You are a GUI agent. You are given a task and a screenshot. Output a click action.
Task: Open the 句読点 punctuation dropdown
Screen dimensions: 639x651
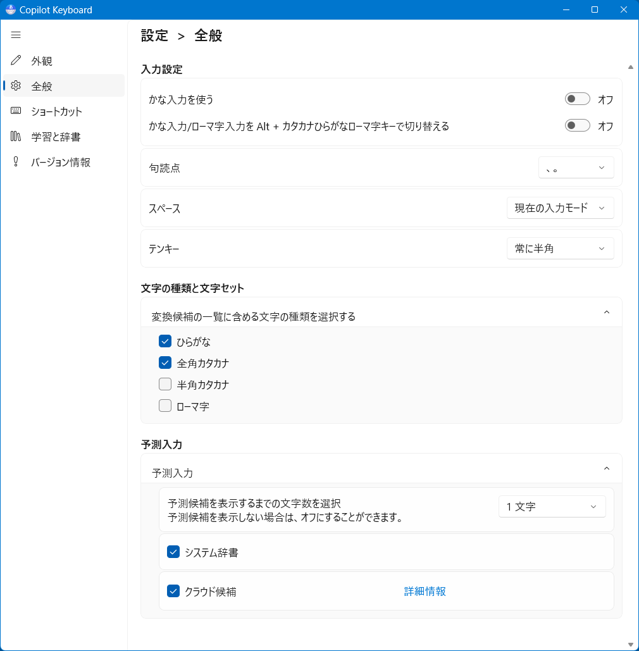tap(576, 168)
